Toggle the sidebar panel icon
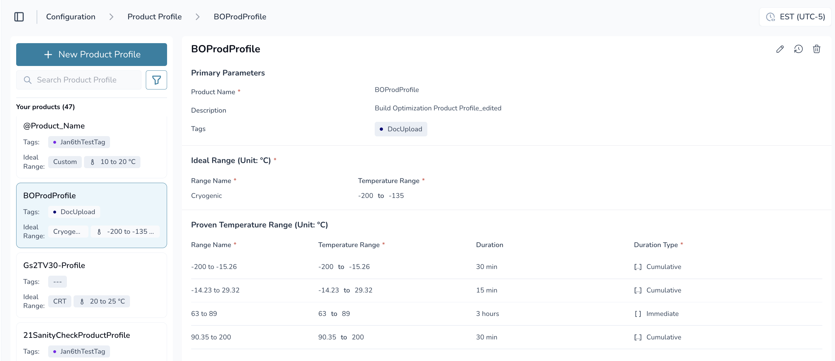Screen dimensions: 835x361 pos(19,16)
